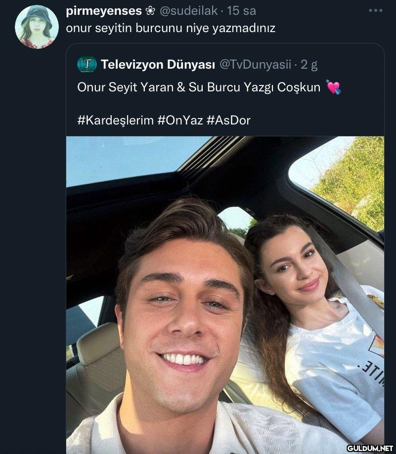Screen dimensions: 396x454
Task: Open the #Kardeşlerim hashtag
Action: tap(115, 120)
